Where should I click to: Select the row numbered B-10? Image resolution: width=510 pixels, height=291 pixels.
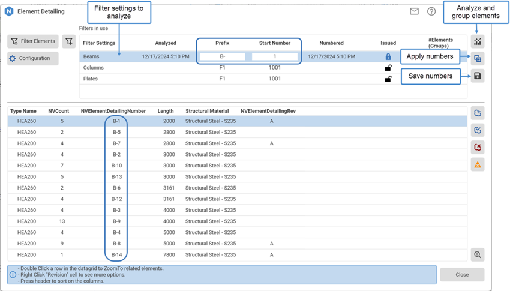click(238, 166)
